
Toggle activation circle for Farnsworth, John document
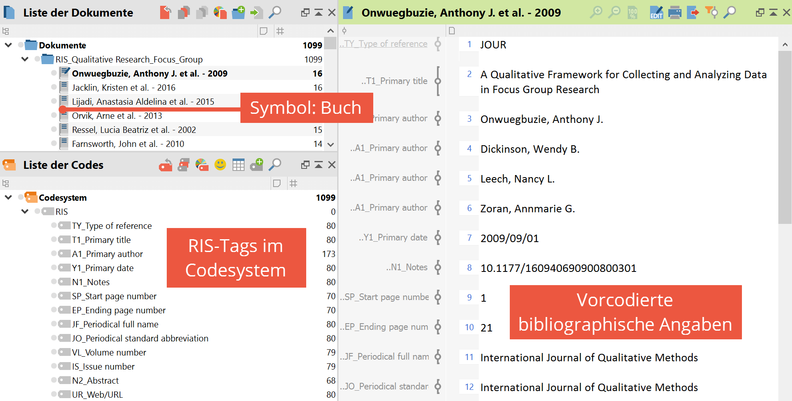click(x=54, y=143)
